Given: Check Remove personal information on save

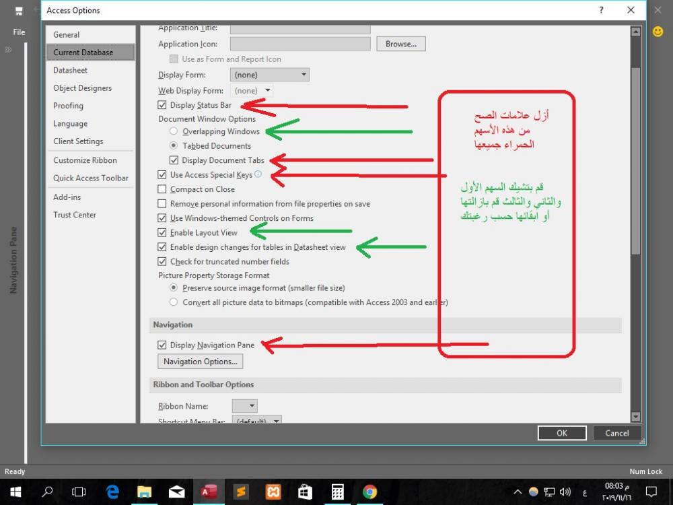Looking at the screenshot, I should 162,203.
